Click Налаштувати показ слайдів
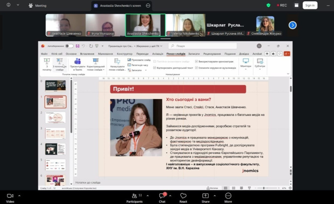The height and width of the screenshot is (204, 334). (117, 64)
